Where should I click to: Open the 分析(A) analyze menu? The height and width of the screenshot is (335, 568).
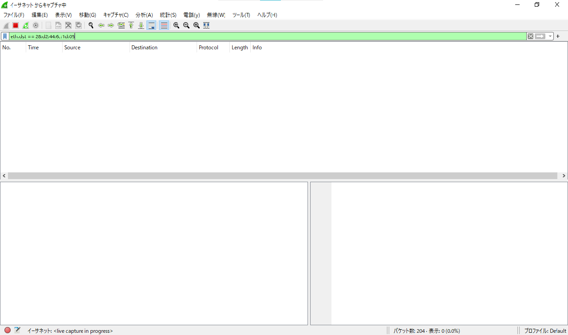144,15
